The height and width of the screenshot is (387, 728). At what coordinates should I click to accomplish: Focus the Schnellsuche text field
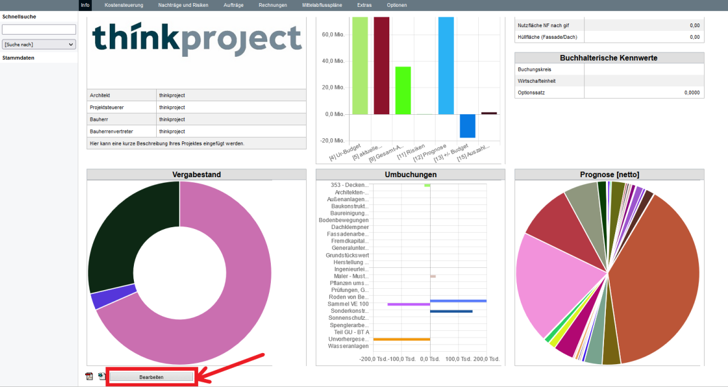click(39, 29)
